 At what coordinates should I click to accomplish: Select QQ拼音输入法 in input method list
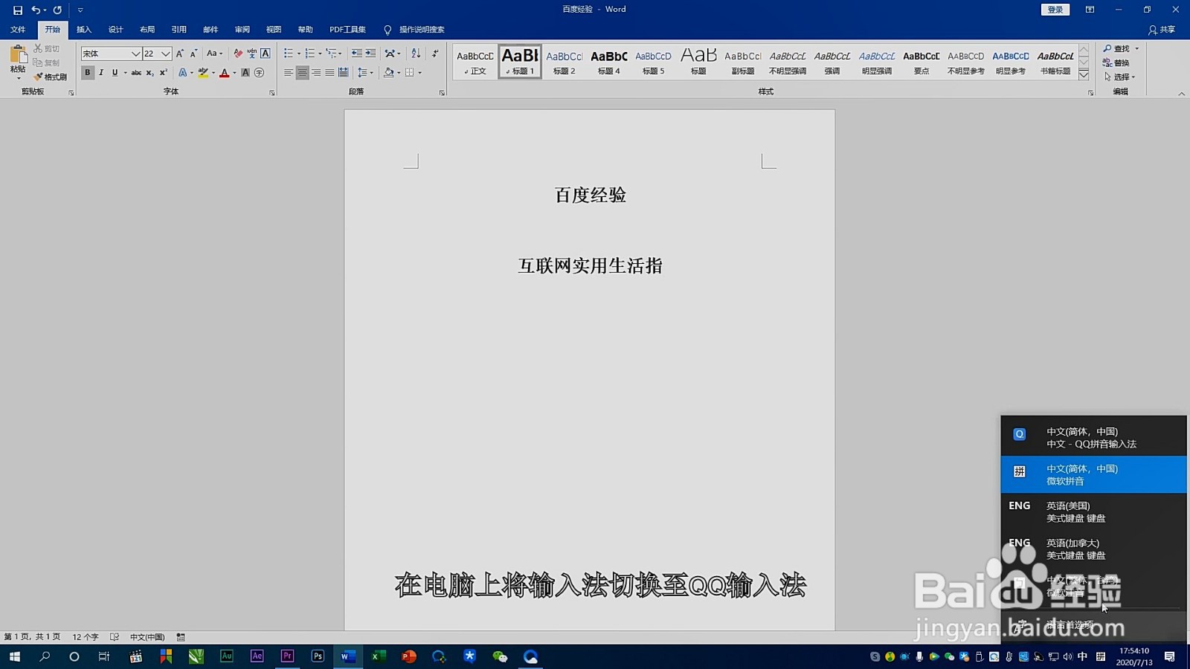click(x=1093, y=437)
